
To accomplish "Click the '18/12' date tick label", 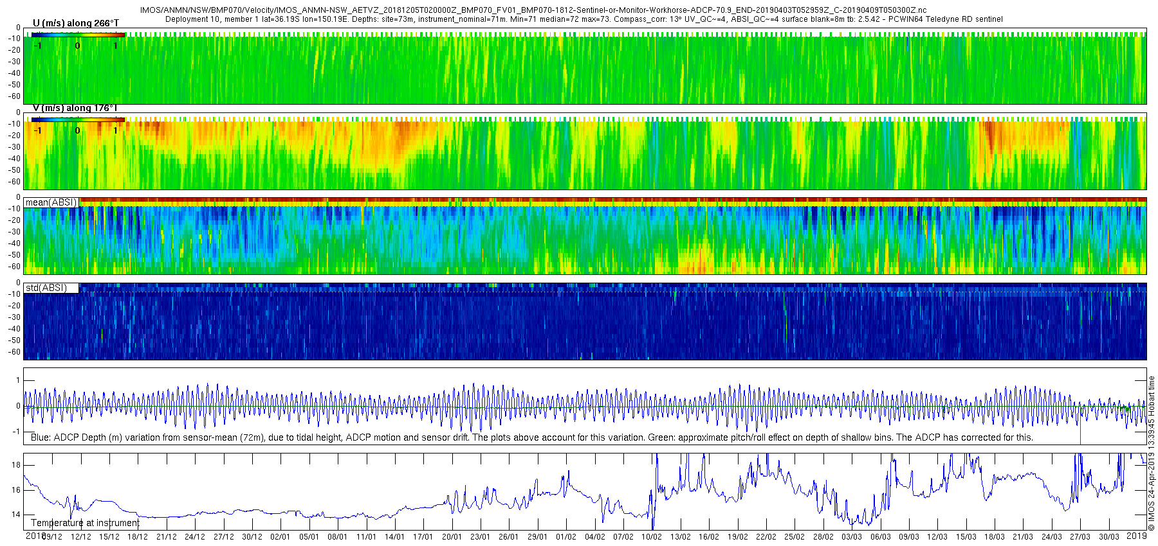I will [x=138, y=537].
